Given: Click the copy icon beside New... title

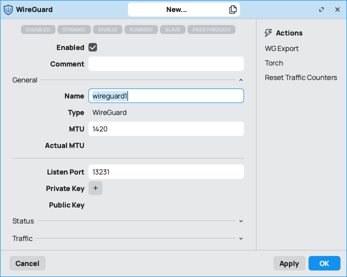Looking at the screenshot, I should (x=233, y=9).
